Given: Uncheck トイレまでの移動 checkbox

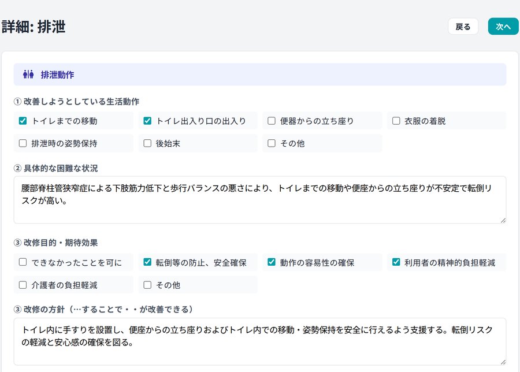Looking at the screenshot, I should pos(23,121).
